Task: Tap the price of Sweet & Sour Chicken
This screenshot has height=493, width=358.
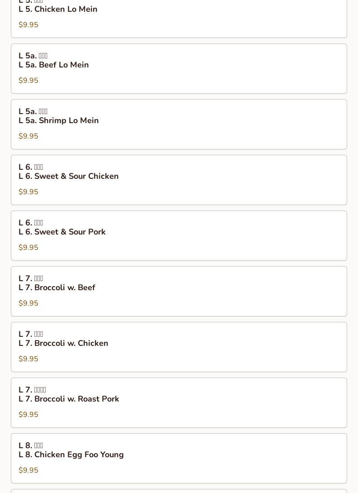Action: [28, 192]
